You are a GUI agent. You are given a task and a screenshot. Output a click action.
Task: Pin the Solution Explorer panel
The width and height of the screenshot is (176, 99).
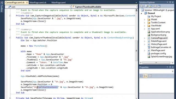point(170,2)
